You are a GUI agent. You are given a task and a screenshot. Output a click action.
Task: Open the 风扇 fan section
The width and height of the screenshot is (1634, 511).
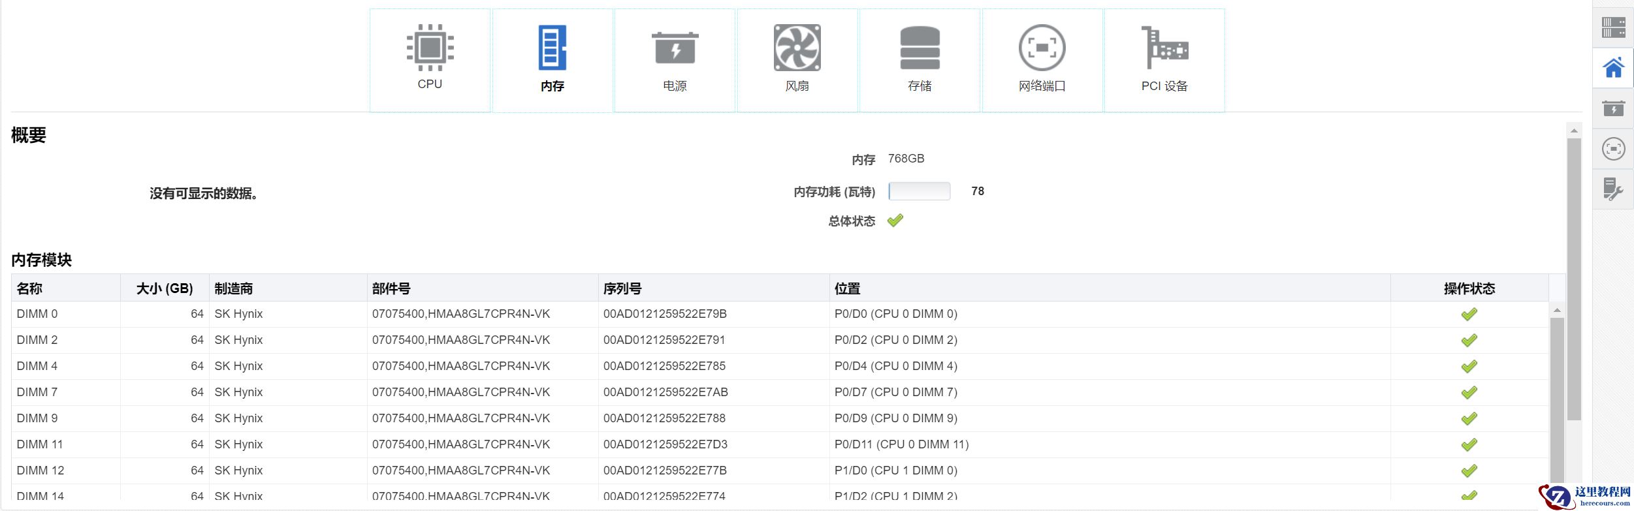pyautogui.click(x=797, y=60)
